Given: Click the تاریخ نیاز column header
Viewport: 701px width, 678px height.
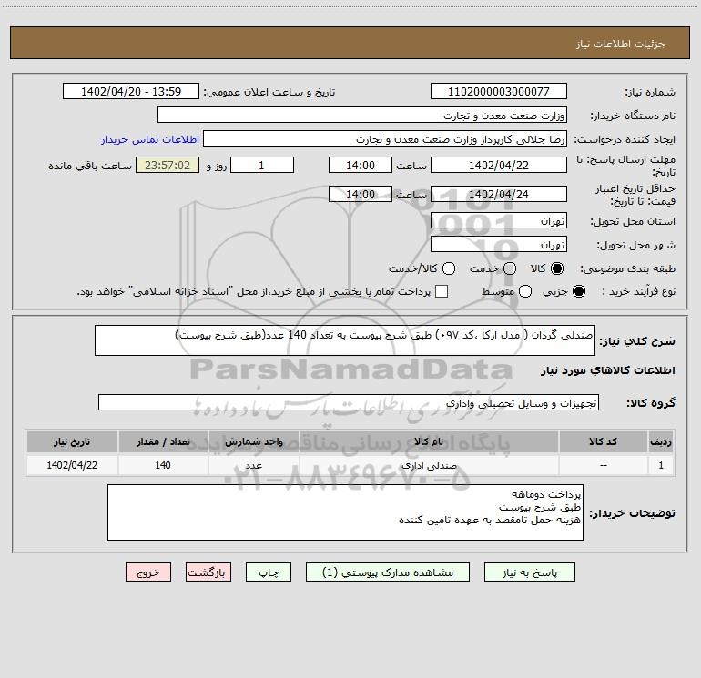Looking at the screenshot, I should click(72, 441).
